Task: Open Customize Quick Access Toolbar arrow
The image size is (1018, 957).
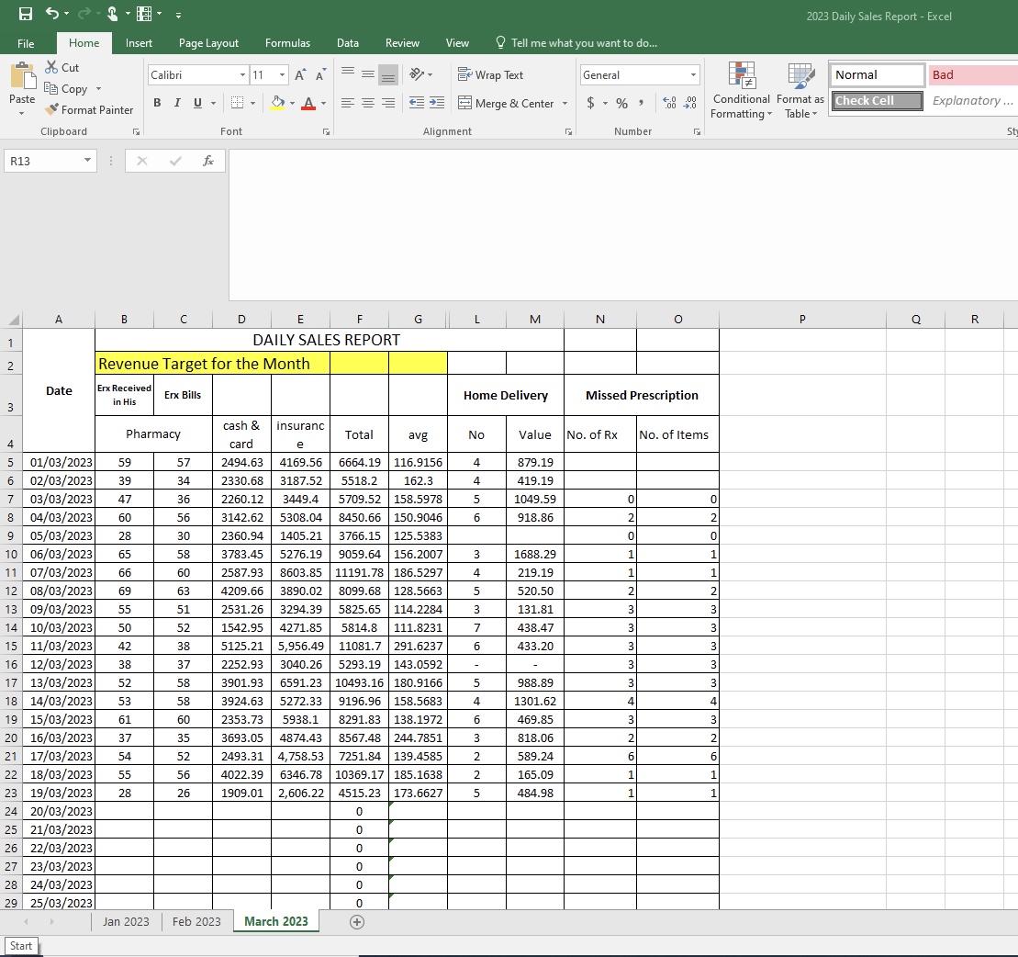Action: (178, 15)
